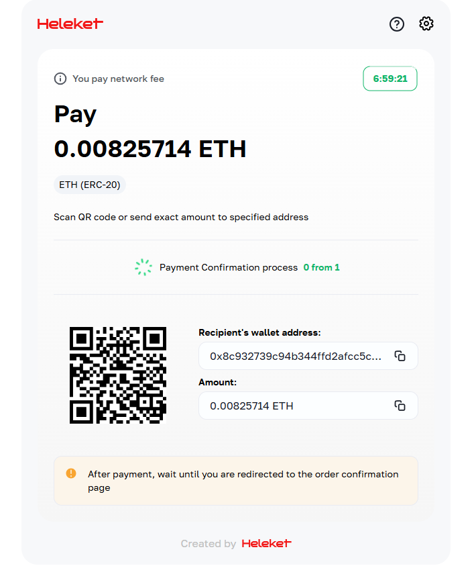This screenshot has width=474, height=568.
Task: Open the help question mark icon
Action: [397, 24]
